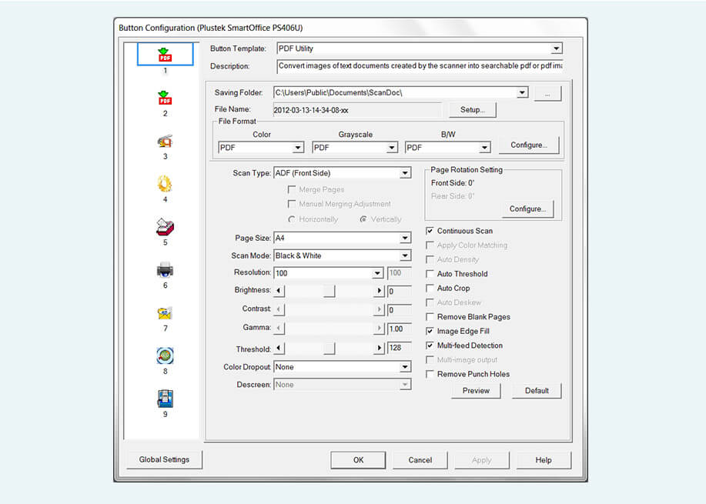Click the Preview button

pos(475,390)
